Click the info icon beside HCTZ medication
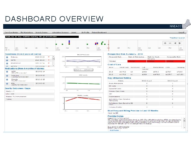 click(x=7, y=72)
